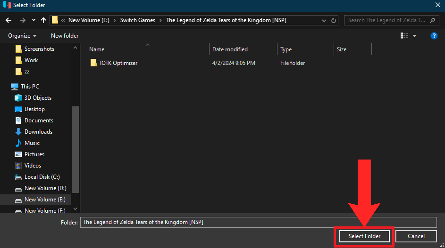
Task: Expand the address bar history dropdown
Action: click(x=324, y=20)
